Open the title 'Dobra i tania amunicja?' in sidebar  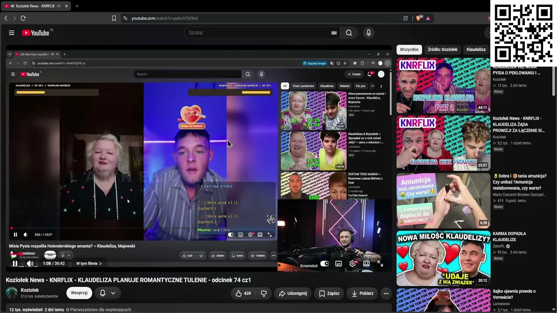[520, 182]
